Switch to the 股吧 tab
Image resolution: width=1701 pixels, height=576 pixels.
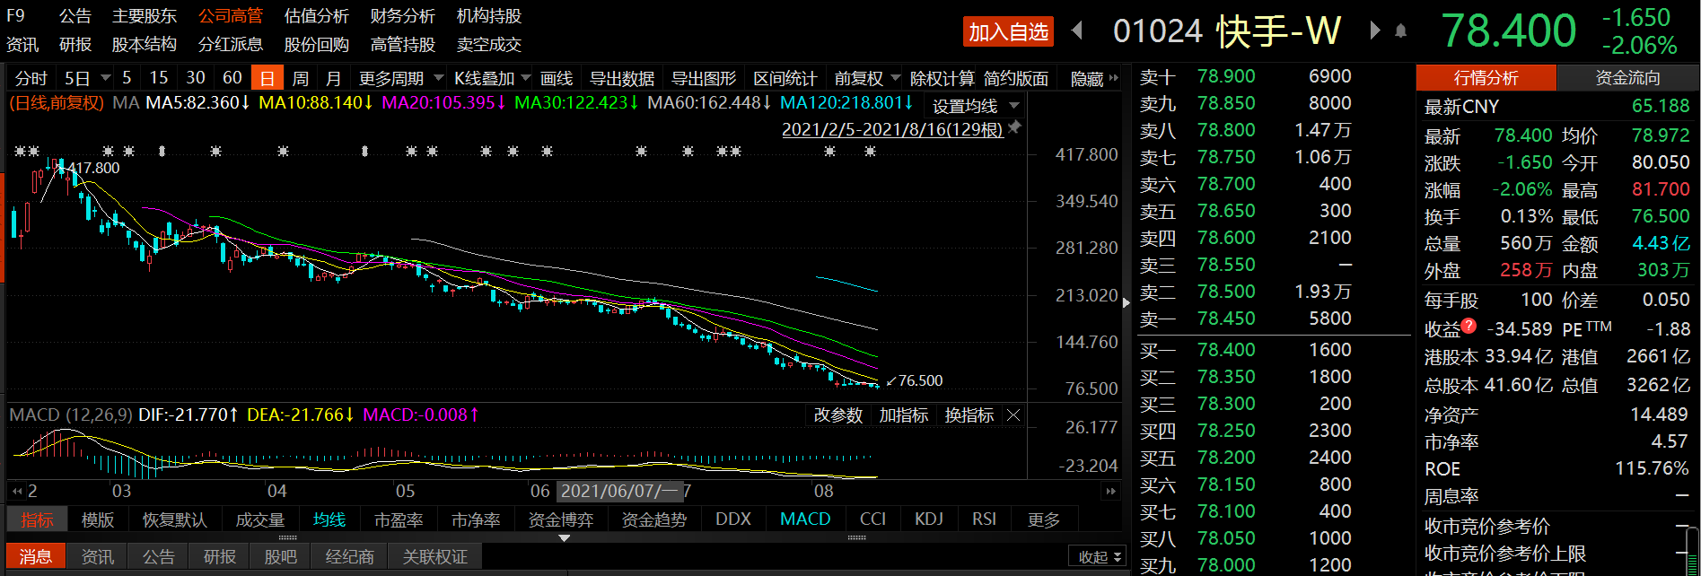pos(280,556)
